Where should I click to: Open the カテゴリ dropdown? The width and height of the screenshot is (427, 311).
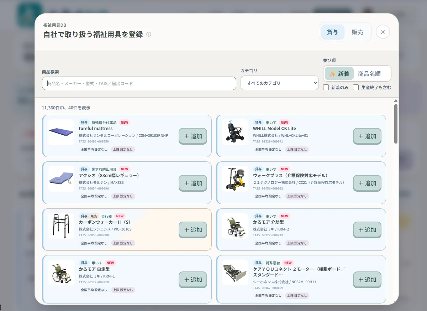pyautogui.click(x=280, y=83)
